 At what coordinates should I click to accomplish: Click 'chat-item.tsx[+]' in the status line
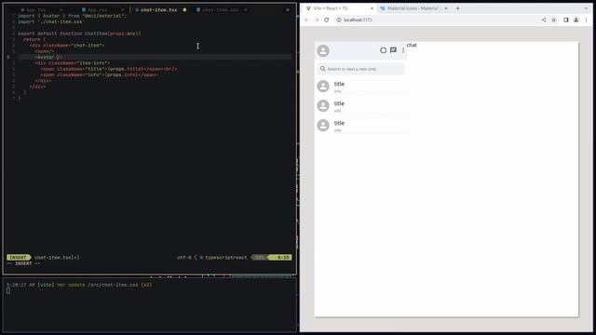(x=57, y=257)
